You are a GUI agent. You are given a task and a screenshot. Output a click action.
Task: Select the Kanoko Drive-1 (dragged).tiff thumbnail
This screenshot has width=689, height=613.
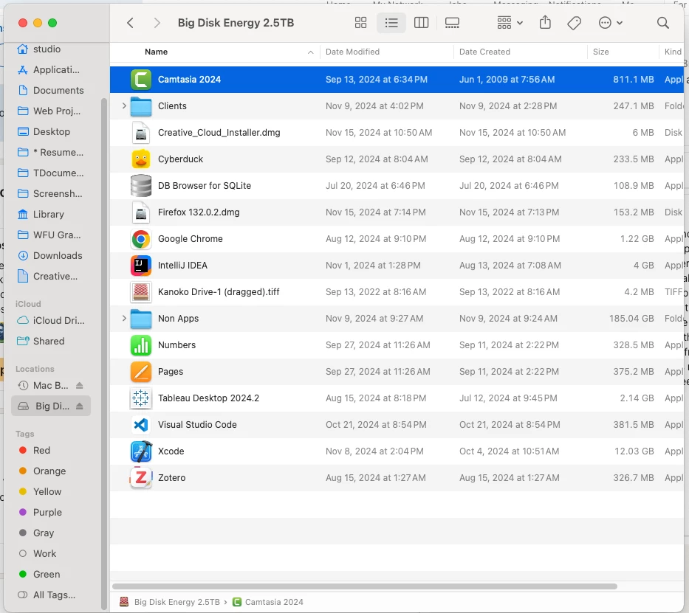click(x=141, y=292)
